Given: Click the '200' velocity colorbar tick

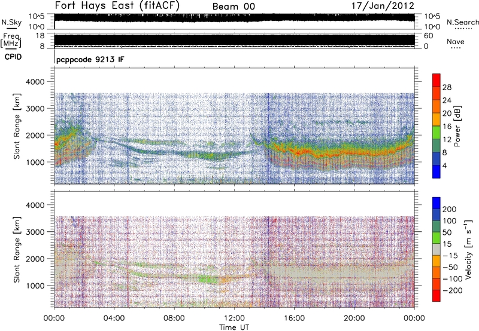Looking at the screenshot, I should click(450, 209).
